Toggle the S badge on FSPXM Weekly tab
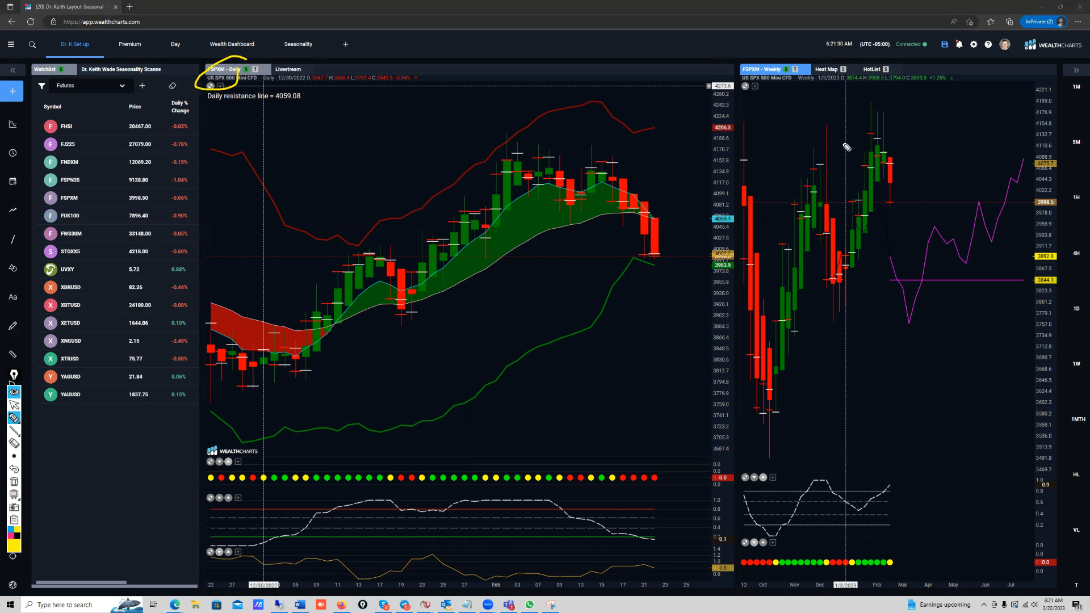Viewport: 1090px width, 613px height. point(786,69)
